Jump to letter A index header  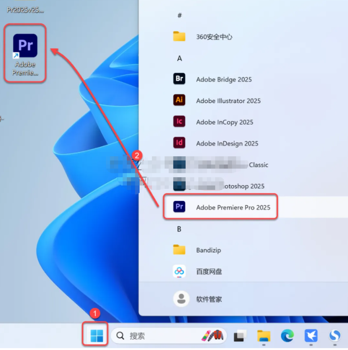coord(179,58)
